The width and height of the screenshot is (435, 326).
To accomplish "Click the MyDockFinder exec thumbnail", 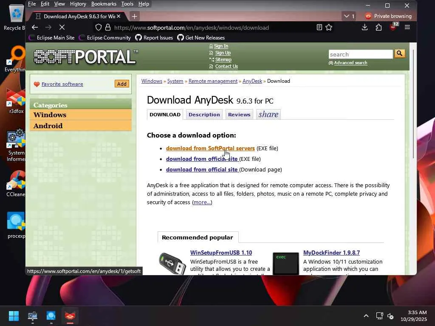I will tap(286, 263).
